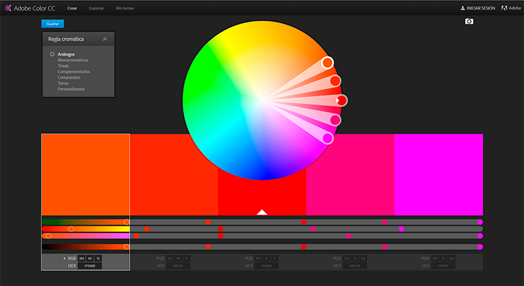Select the red base color handle on wheel
The height and width of the screenshot is (286, 524).
click(341, 100)
